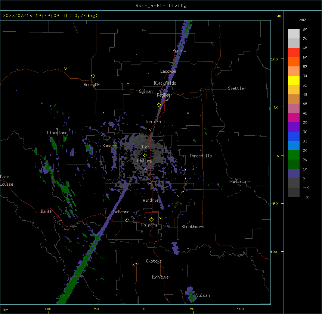Screen dimensions: 322x314
Task: Select the Blackfalds label
Action: tap(165, 83)
